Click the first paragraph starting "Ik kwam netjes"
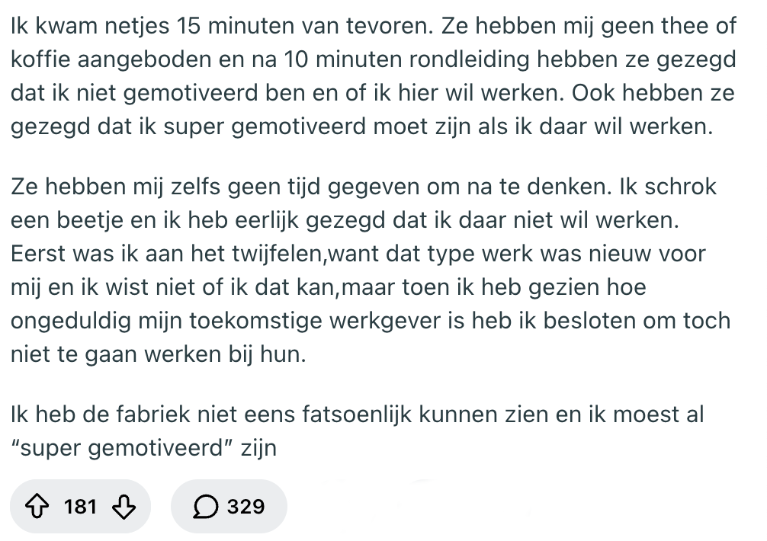 point(374,75)
